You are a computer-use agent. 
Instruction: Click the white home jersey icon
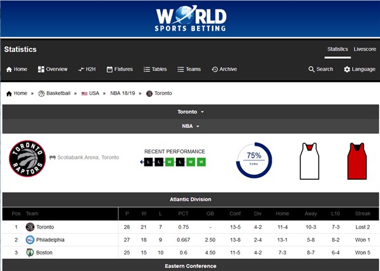[309, 161]
